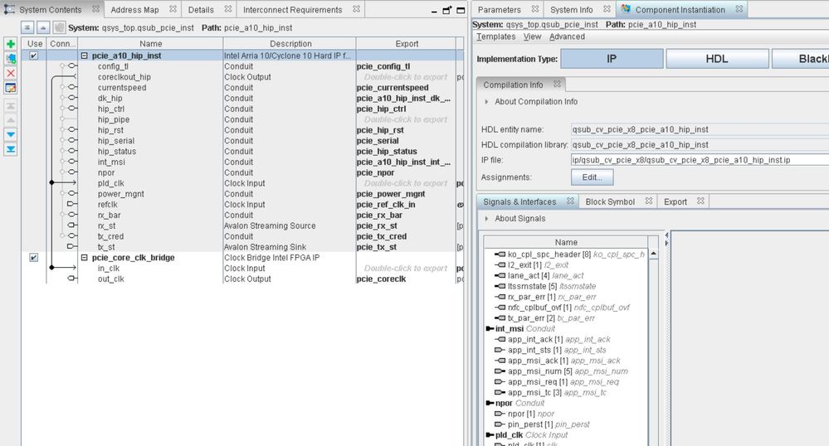
Task: Click the HDL entity name field
Action: coord(700,129)
